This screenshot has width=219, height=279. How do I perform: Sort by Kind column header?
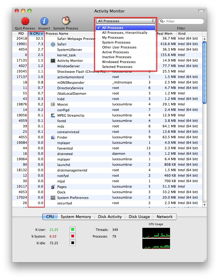pyautogui.click(x=189, y=34)
